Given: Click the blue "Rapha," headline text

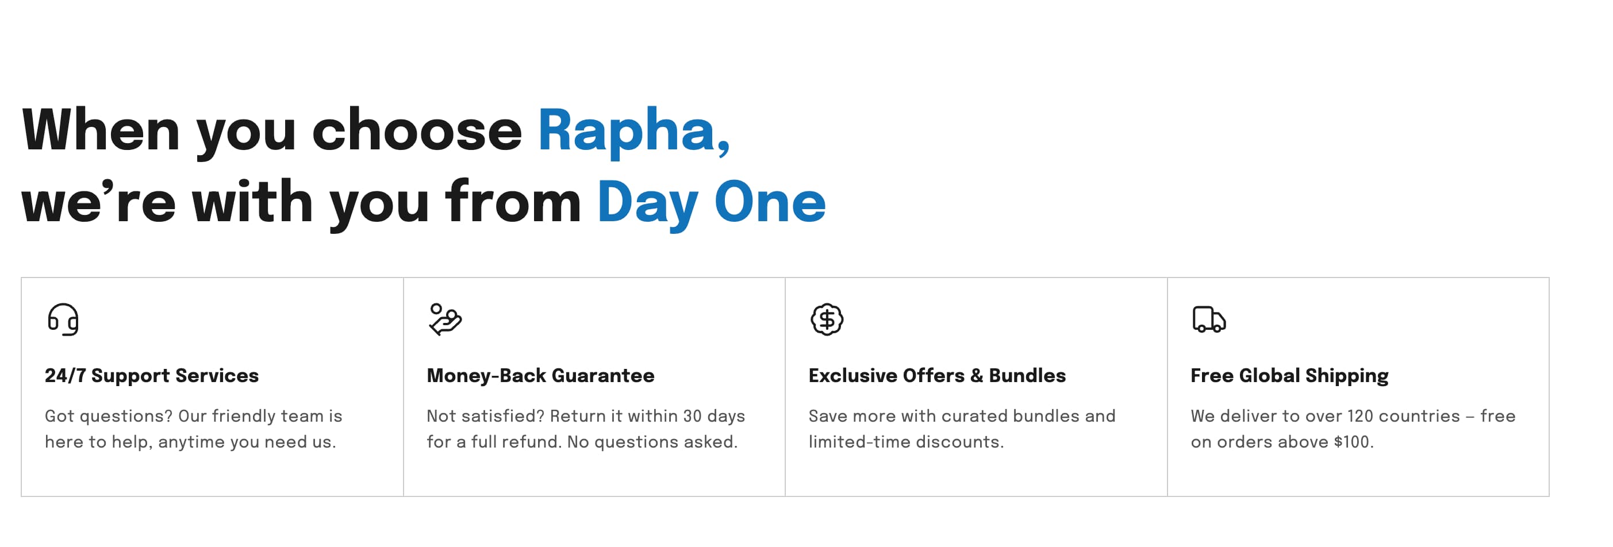Looking at the screenshot, I should (x=633, y=130).
